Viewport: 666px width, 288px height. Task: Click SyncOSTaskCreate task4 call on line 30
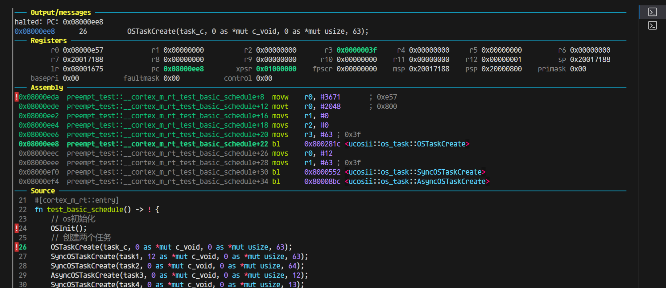point(177,284)
